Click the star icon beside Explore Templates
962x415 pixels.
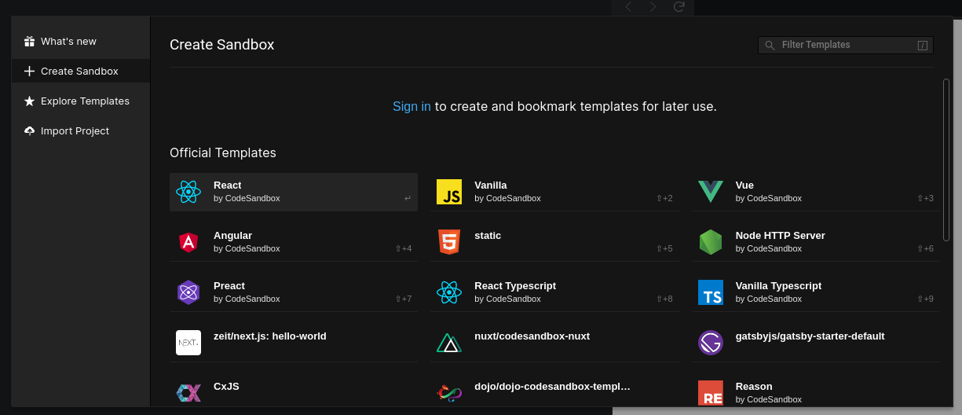point(29,101)
